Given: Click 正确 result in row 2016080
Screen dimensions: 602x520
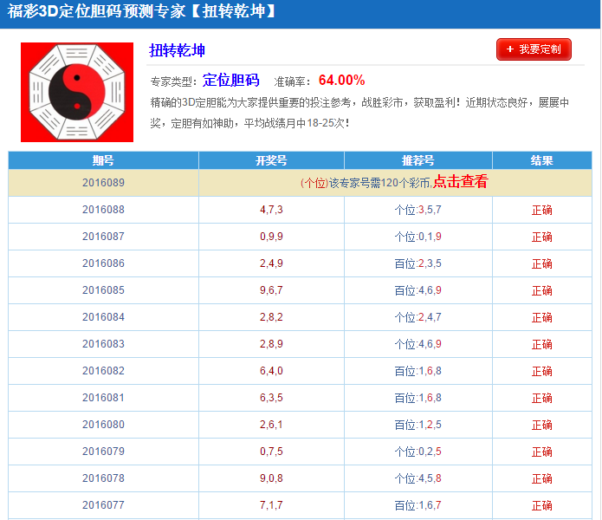Looking at the screenshot, I should (x=541, y=426).
